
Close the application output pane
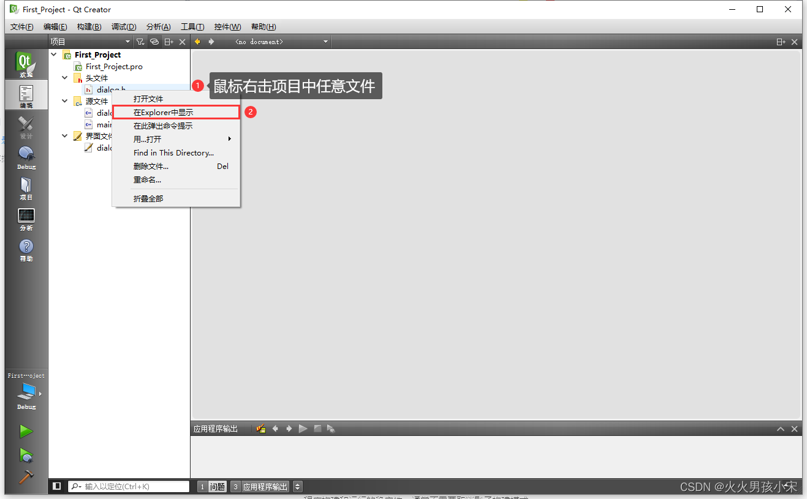point(795,429)
